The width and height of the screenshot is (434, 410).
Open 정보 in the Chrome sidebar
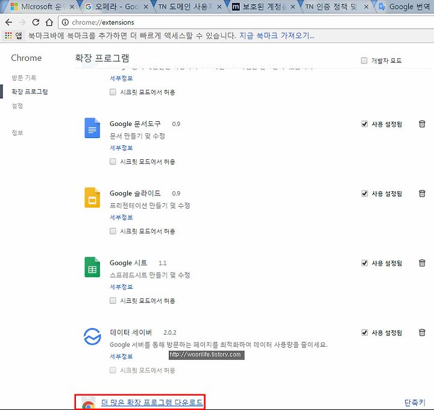click(x=17, y=133)
